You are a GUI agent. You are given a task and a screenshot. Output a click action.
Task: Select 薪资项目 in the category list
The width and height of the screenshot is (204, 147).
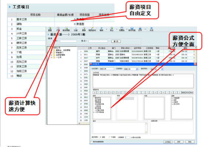pos(98,98)
